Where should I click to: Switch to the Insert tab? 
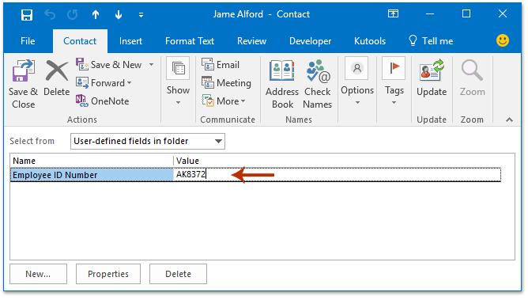[130, 41]
